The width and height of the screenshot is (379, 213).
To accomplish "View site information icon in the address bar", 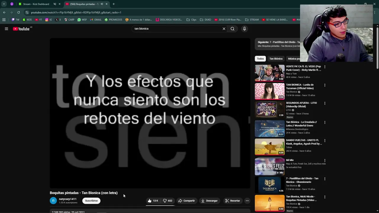I will pos(27,12).
